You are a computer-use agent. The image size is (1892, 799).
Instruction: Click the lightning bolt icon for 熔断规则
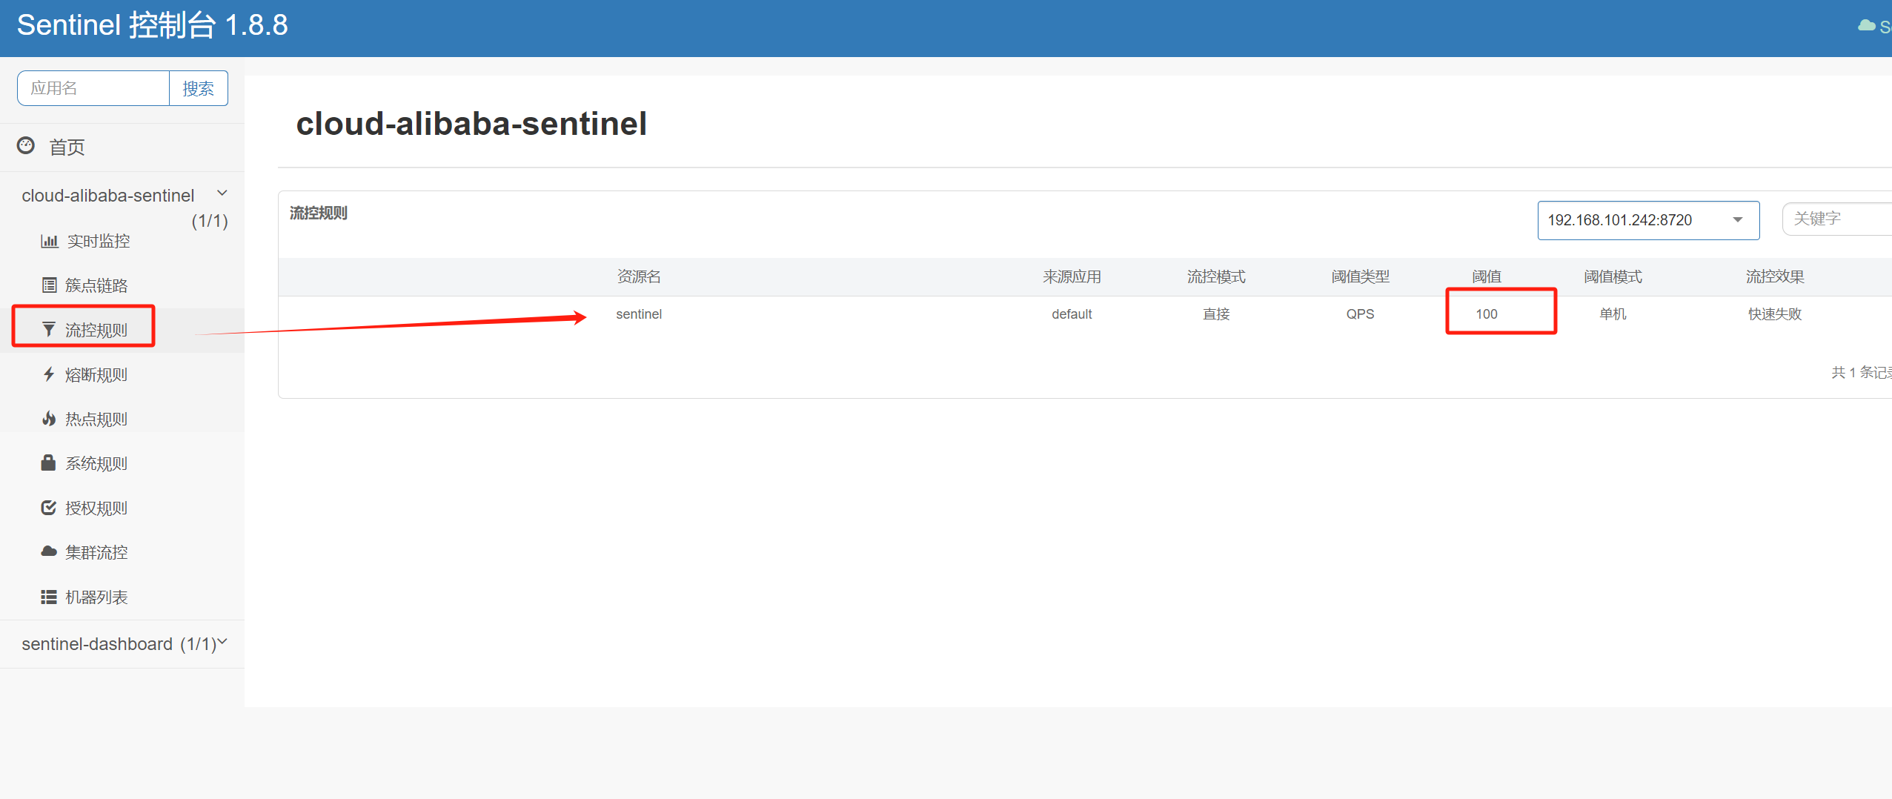point(49,374)
